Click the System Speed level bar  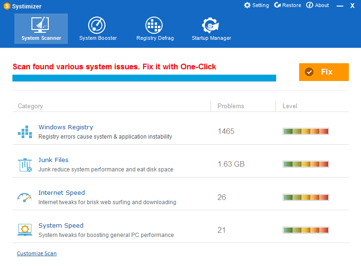click(306, 230)
